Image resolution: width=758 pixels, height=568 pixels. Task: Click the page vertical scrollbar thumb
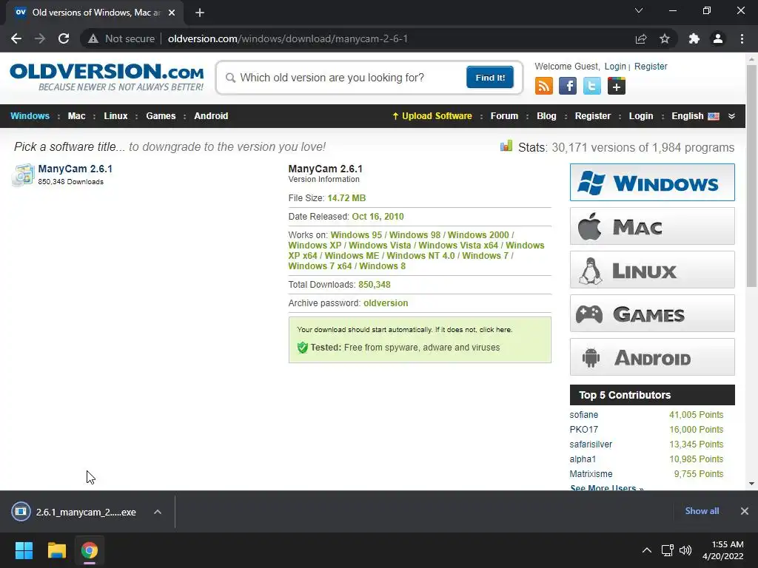751,176
